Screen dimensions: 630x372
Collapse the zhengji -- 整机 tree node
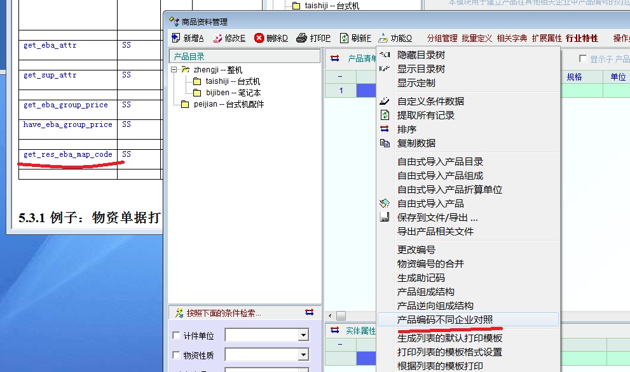point(174,70)
